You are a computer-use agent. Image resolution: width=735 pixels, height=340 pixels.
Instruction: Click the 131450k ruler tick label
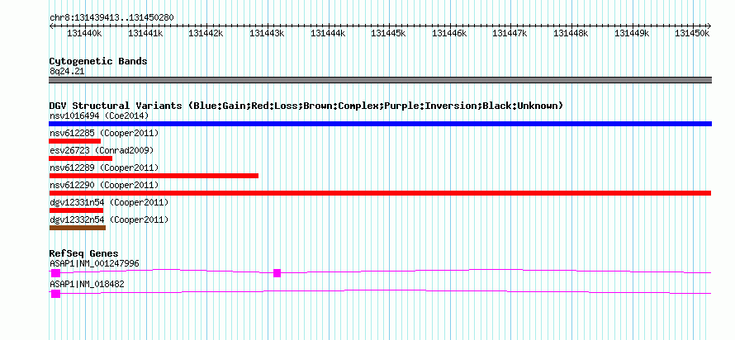[692, 33]
